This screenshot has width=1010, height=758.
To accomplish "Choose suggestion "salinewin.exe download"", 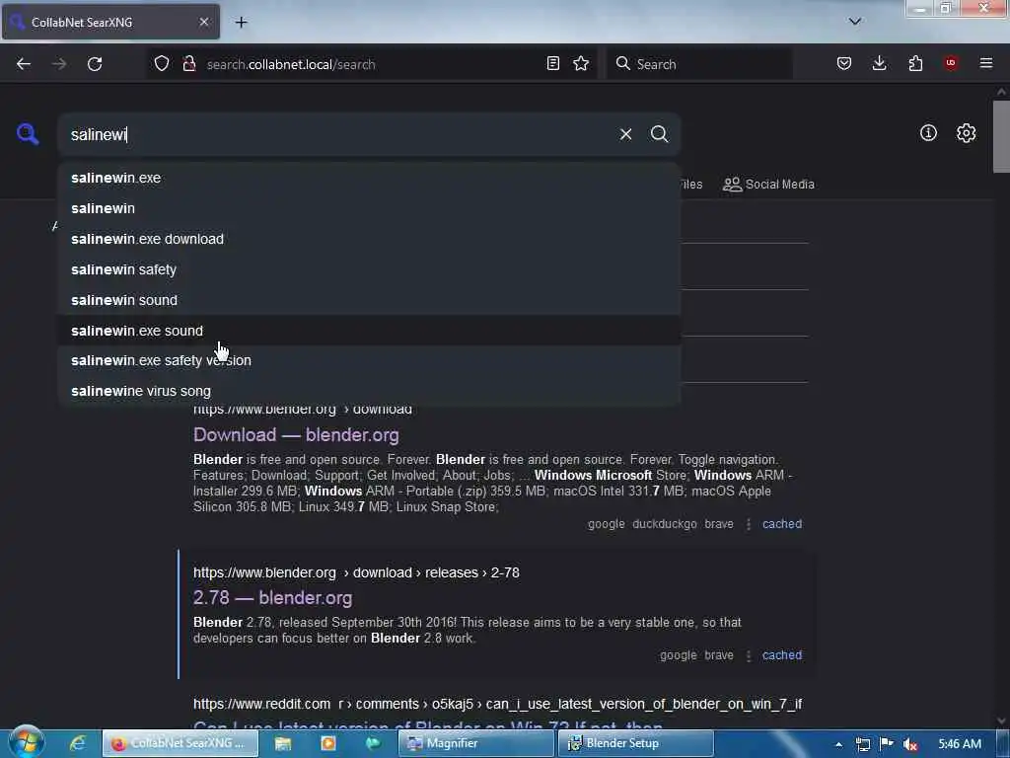I will [x=369, y=239].
